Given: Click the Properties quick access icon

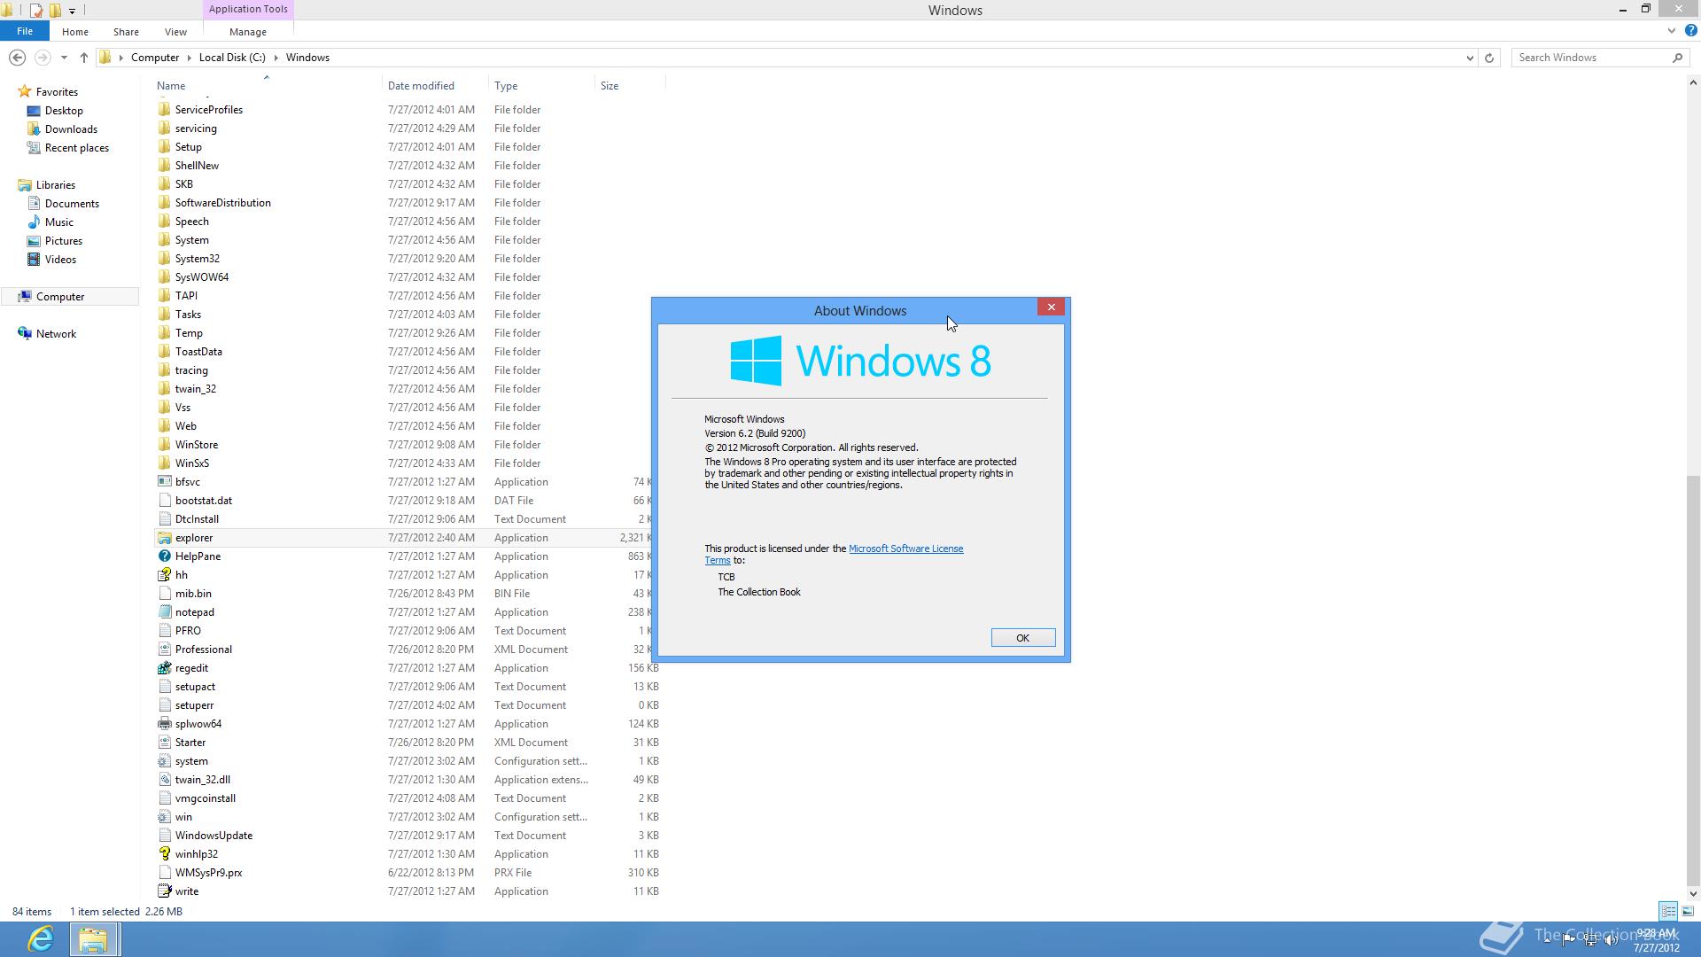Looking at the screenshot, I should [x=35, y=11].
